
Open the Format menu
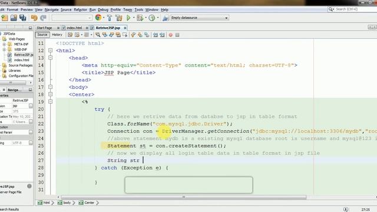(x=12, y=9)
